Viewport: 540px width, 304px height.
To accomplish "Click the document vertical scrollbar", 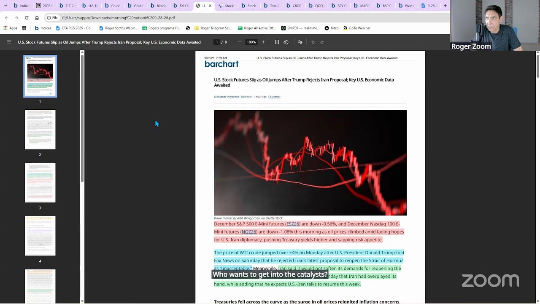I will [537, 65].
